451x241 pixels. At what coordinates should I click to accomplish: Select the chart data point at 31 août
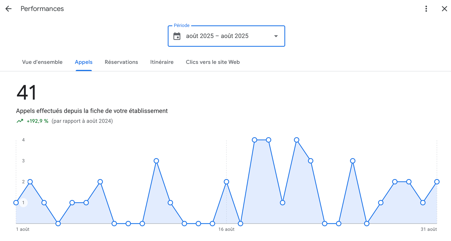tap(437, 182)
